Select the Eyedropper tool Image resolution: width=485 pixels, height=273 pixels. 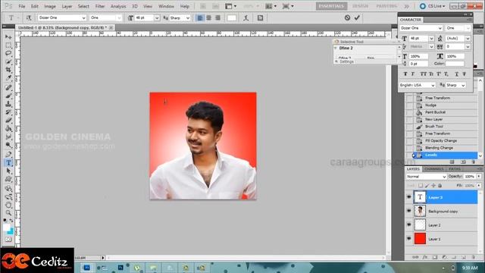click(8, 78)
